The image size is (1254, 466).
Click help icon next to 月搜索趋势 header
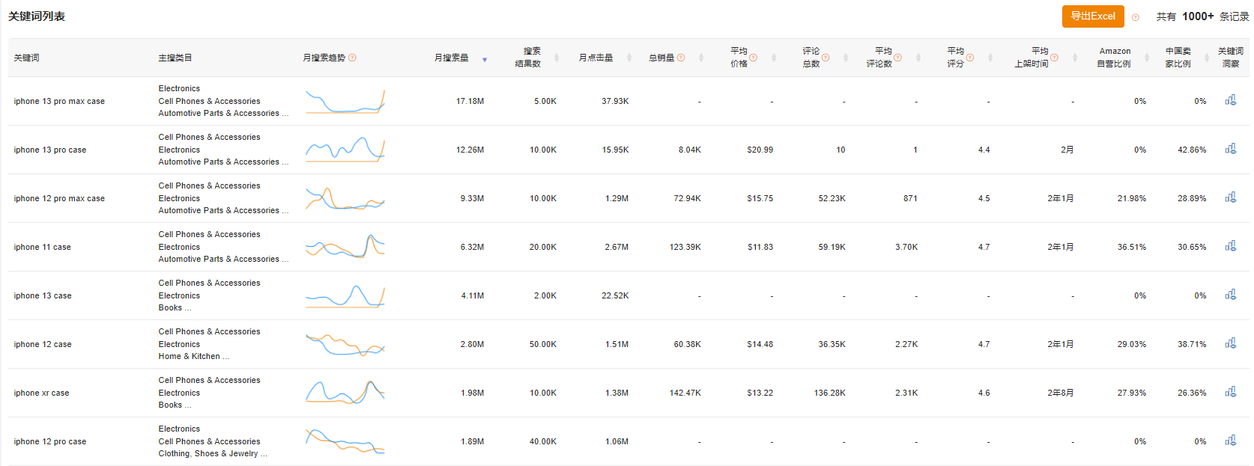[353, 58]
